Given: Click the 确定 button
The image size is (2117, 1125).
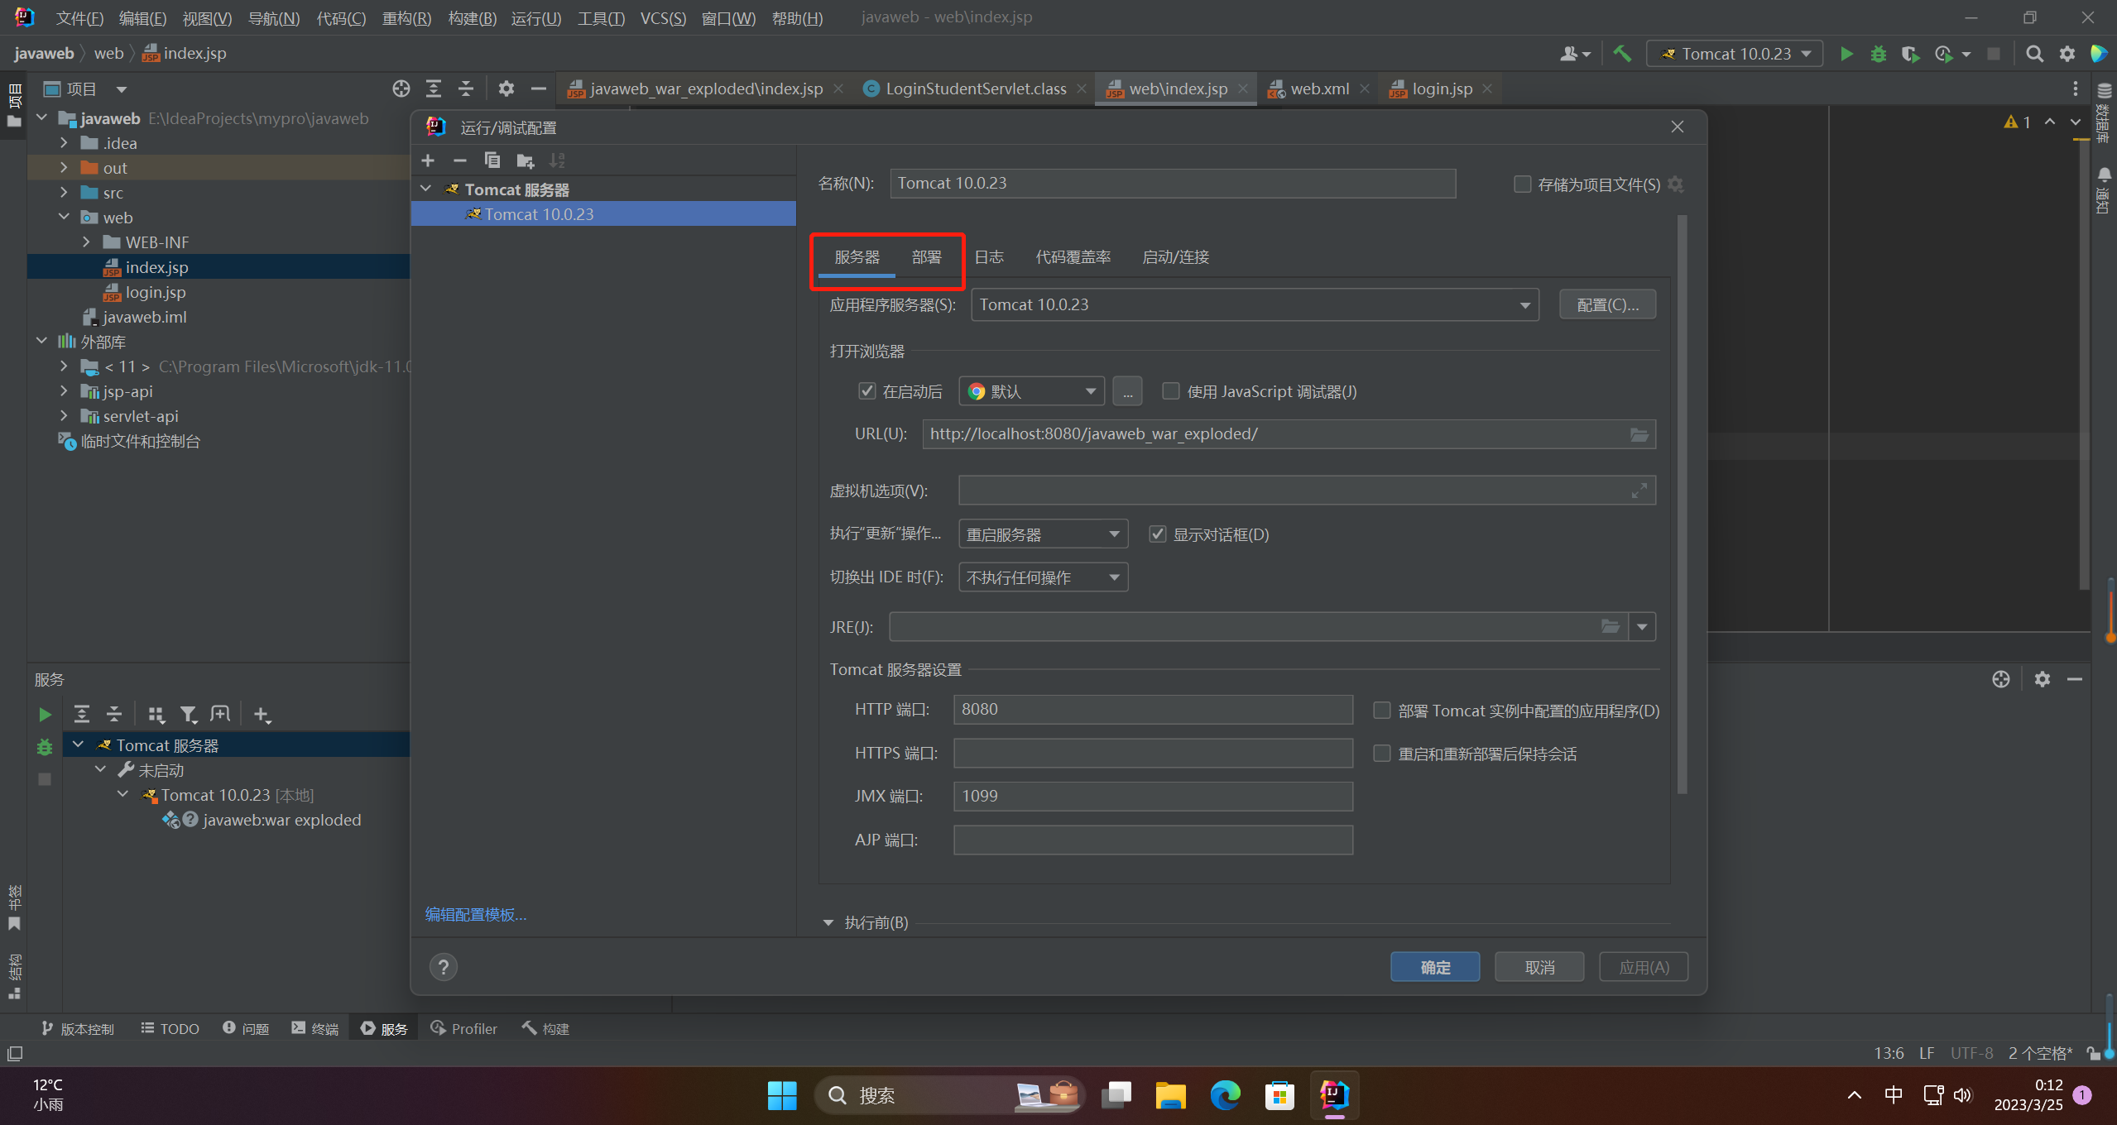Looking at the screenshot, I should pyautogui.click(x=1434, y=967).
